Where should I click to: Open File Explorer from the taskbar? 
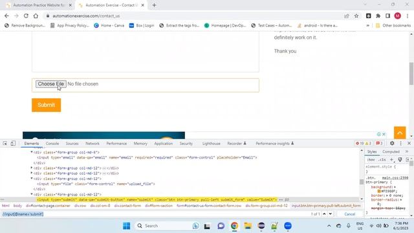(x=248, y=226)
